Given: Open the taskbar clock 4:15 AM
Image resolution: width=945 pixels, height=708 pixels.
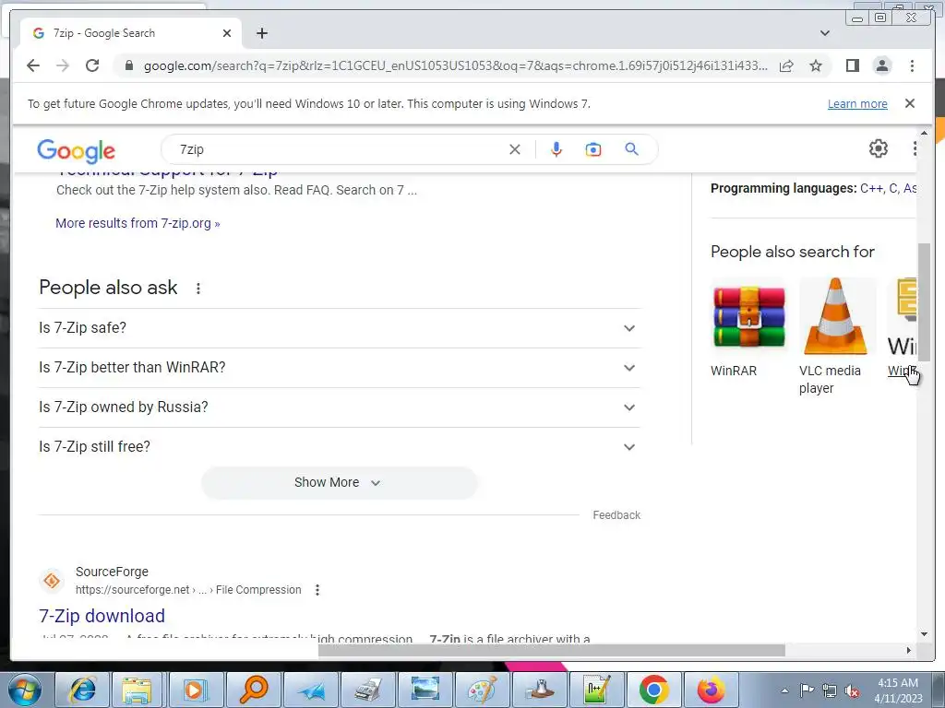Looking at the screenshot, I should (898, 690).
